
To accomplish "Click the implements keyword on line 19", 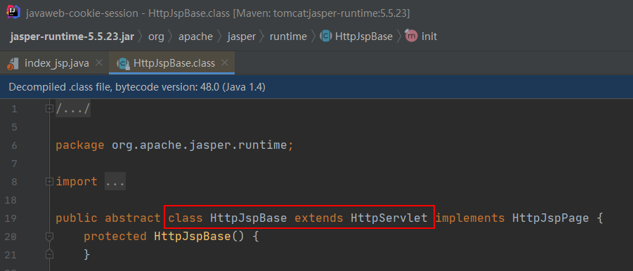I will 470,218.
